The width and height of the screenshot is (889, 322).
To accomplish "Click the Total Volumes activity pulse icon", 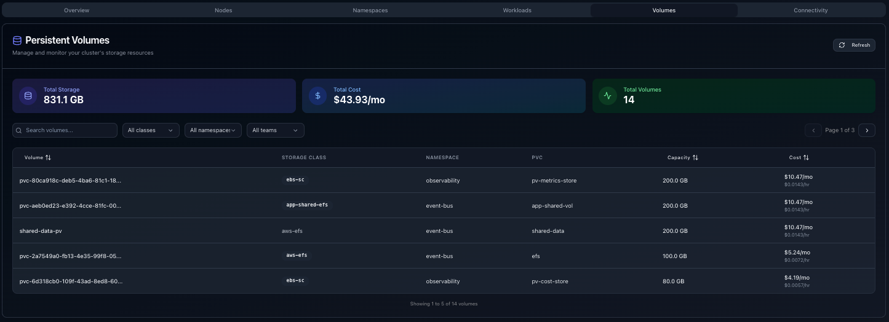I will pyautogui.click(x=608, y=96).
